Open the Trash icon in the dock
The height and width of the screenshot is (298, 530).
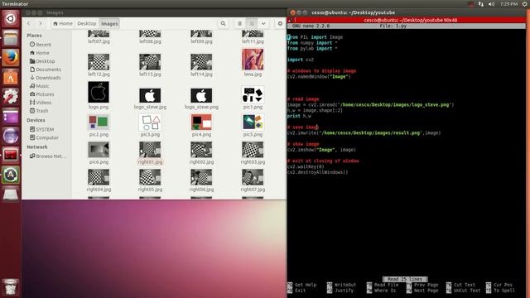coord(11,286)
